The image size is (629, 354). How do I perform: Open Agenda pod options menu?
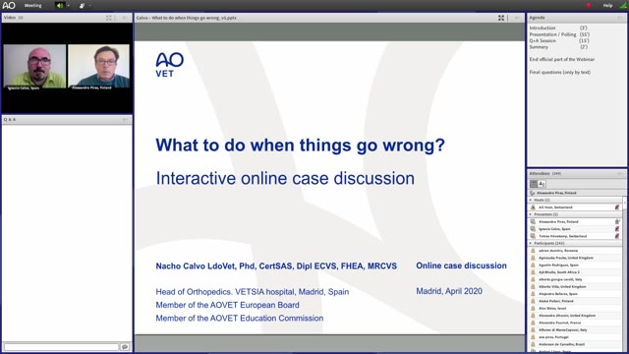pyautogui.click(x=620, y=18)
